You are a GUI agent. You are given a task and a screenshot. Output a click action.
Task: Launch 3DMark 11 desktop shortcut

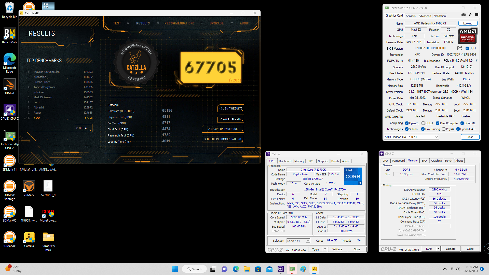tap(9, 163)
